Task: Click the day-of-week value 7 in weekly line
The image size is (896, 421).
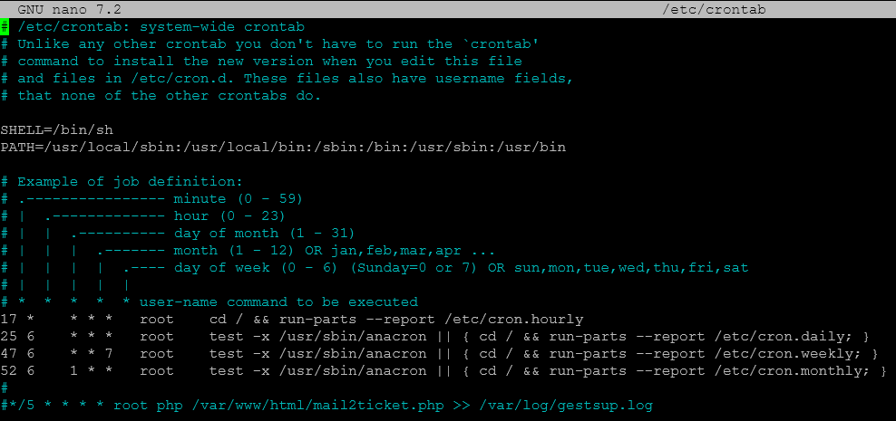Action: [x=109, y=354]
